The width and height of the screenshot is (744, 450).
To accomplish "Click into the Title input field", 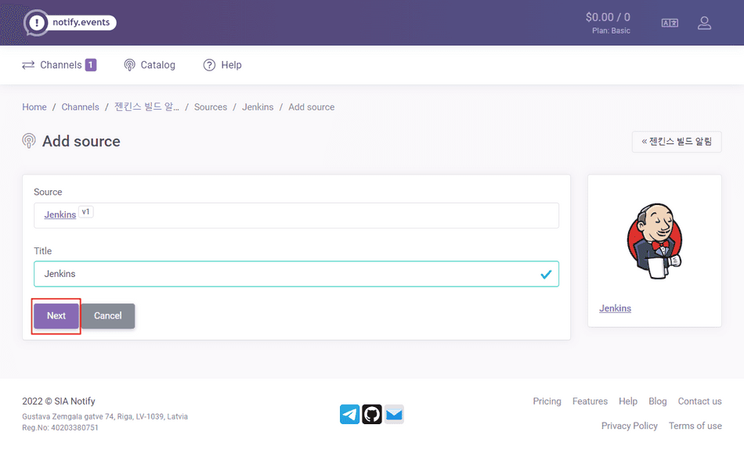I will [296, 274].
